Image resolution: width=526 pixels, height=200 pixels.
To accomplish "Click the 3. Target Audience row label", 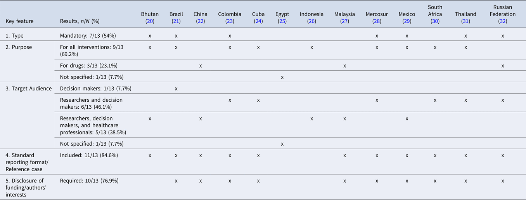I will [29, 89].
